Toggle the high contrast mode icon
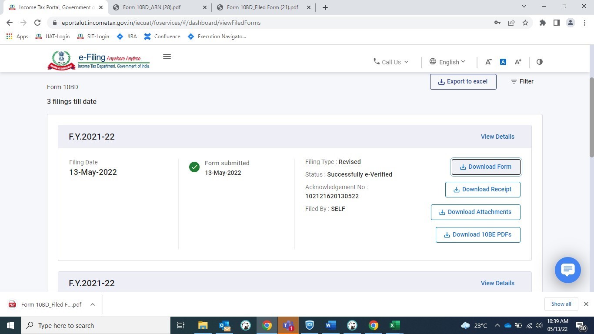Screen dimensions: 594x334 540,62
